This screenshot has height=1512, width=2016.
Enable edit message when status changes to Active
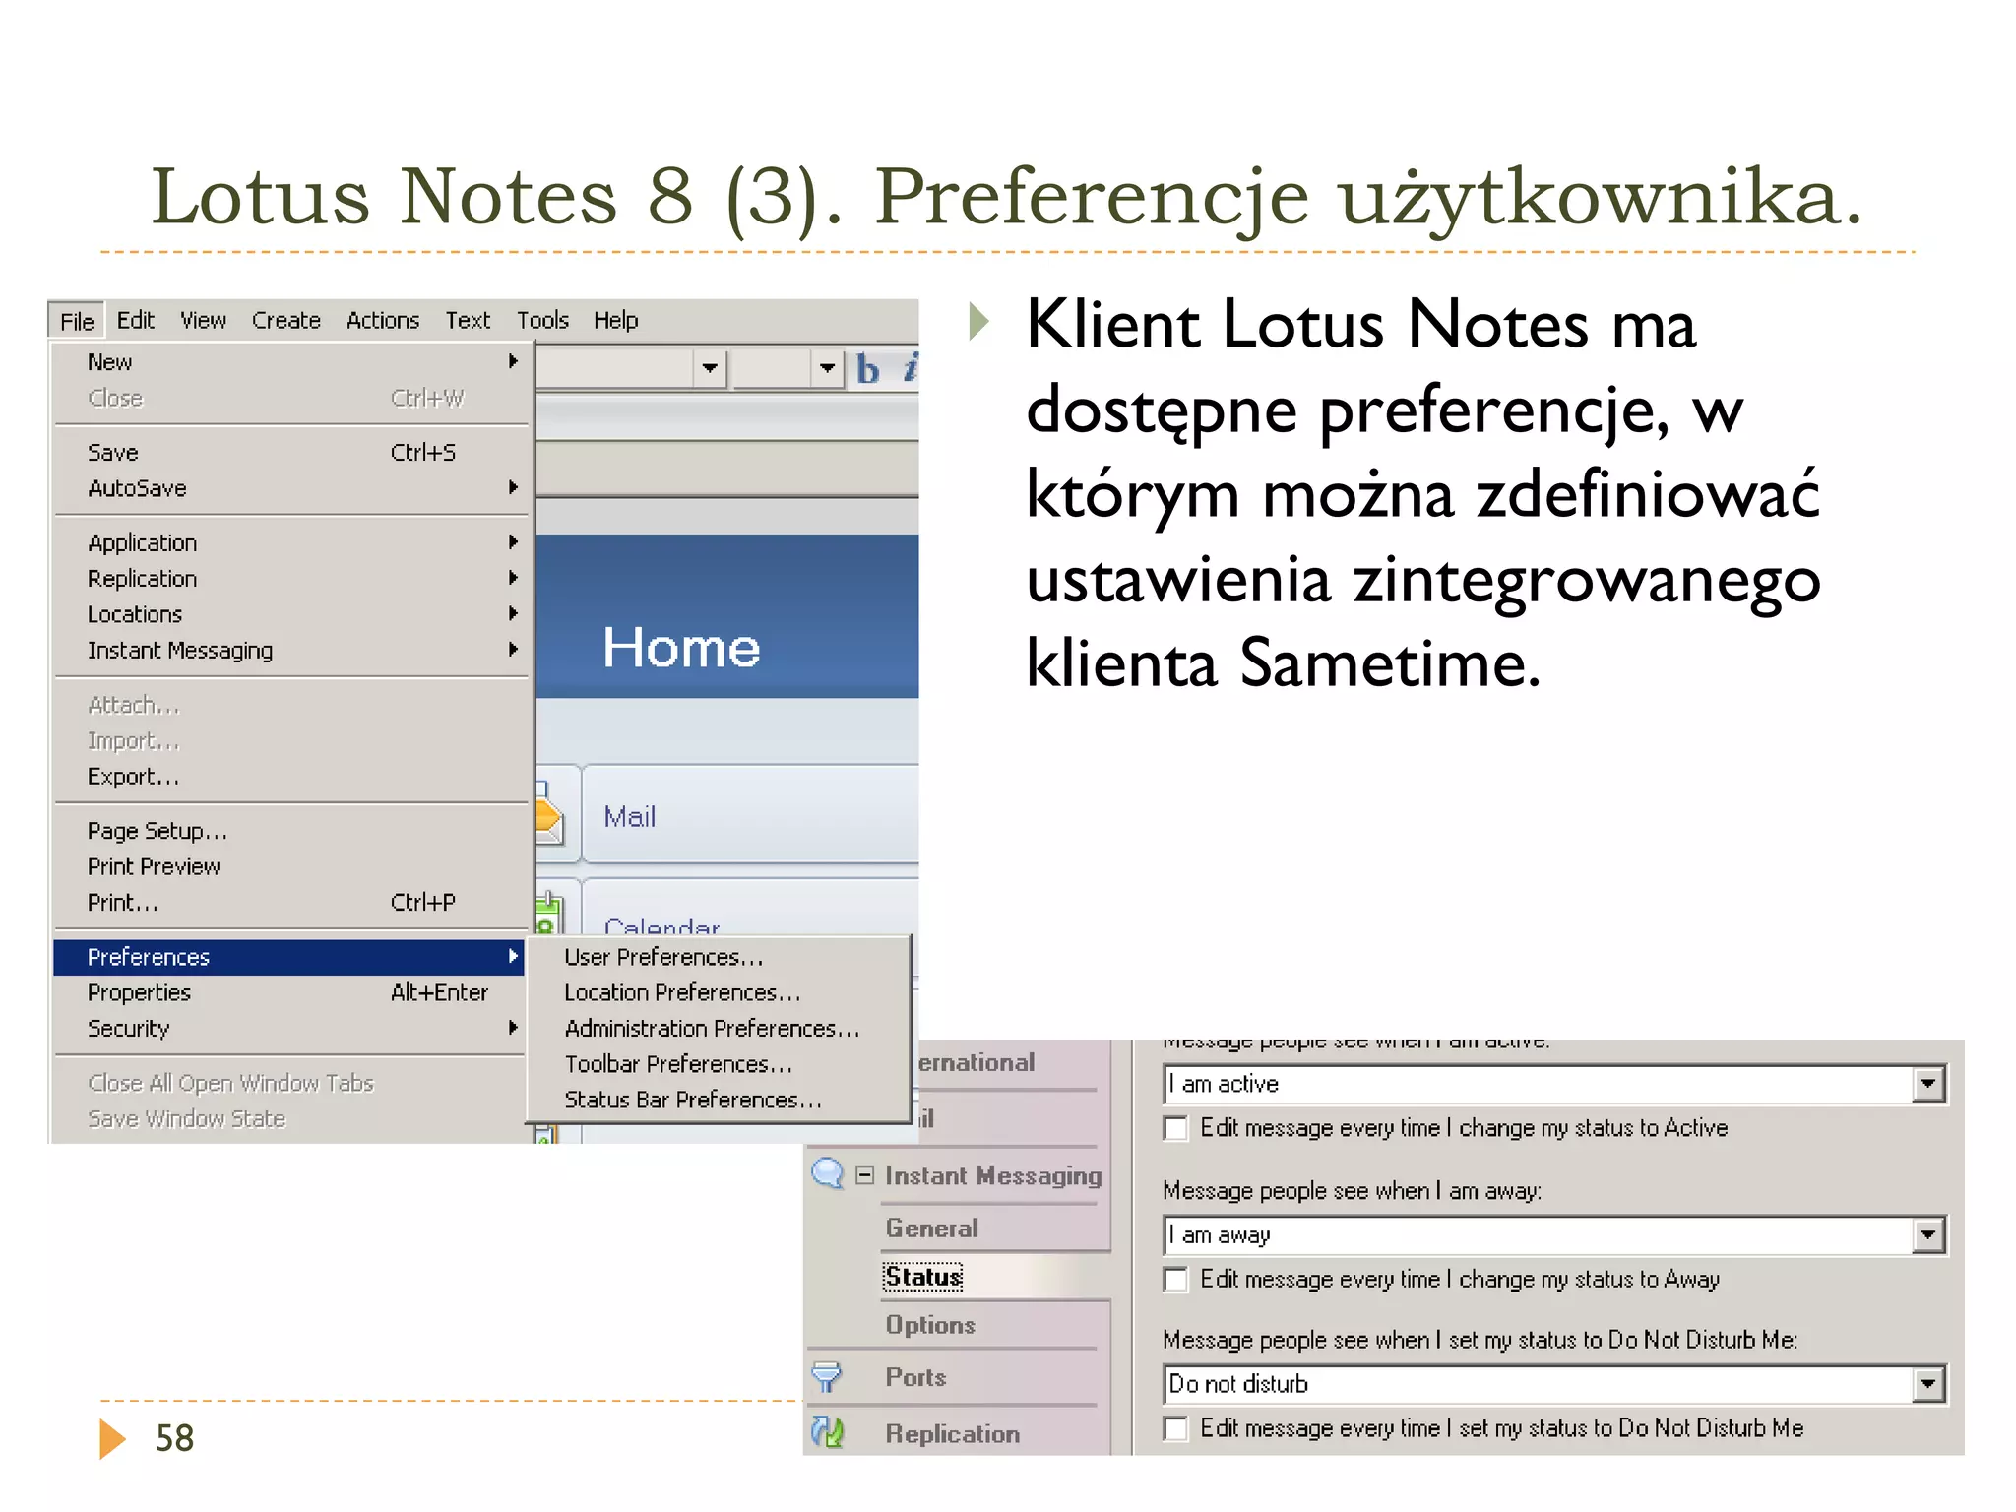pyautogui.click(x=1175, y=1128)
